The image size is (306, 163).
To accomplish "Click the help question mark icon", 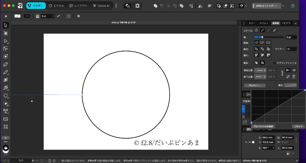I will coord(292,6).
